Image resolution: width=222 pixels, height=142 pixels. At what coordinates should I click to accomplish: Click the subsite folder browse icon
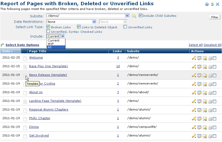point(134,16)
